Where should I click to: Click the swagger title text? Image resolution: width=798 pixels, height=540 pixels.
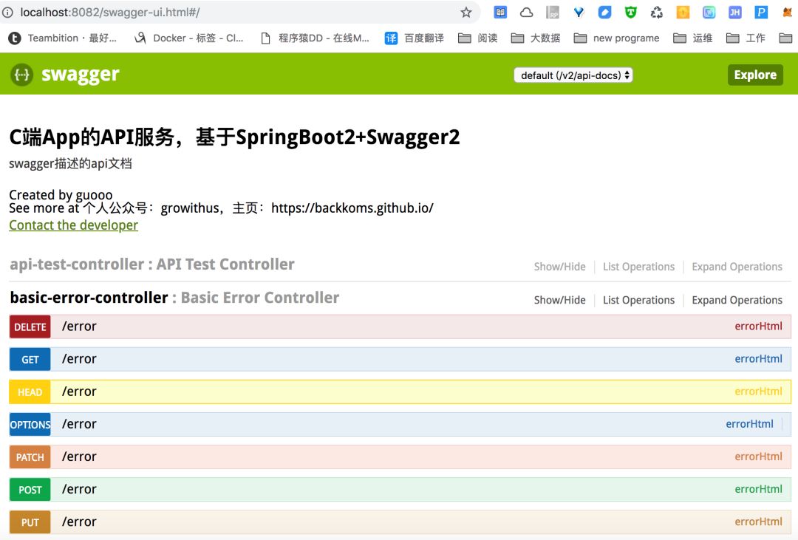(81, 75)
